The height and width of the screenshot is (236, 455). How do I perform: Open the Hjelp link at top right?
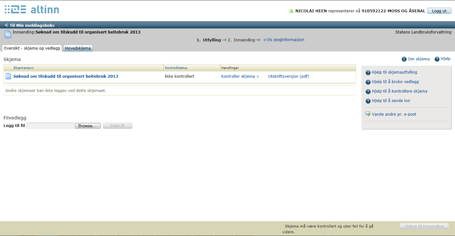coord(446,59)
